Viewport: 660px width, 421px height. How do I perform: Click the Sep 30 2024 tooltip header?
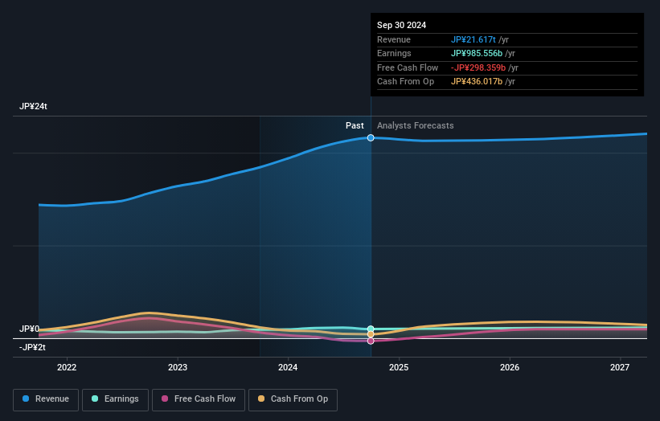402,25
